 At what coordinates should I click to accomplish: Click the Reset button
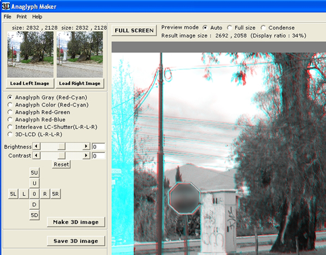click(x=61, y=164)
